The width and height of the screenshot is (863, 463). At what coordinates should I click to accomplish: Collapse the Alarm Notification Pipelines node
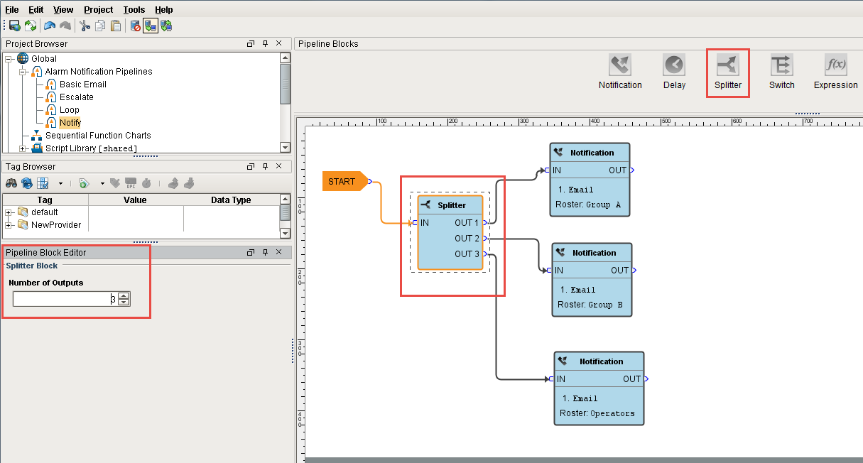point(22,71)
